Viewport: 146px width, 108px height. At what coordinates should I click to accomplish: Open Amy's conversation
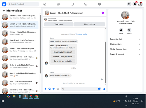coord(20,74)
